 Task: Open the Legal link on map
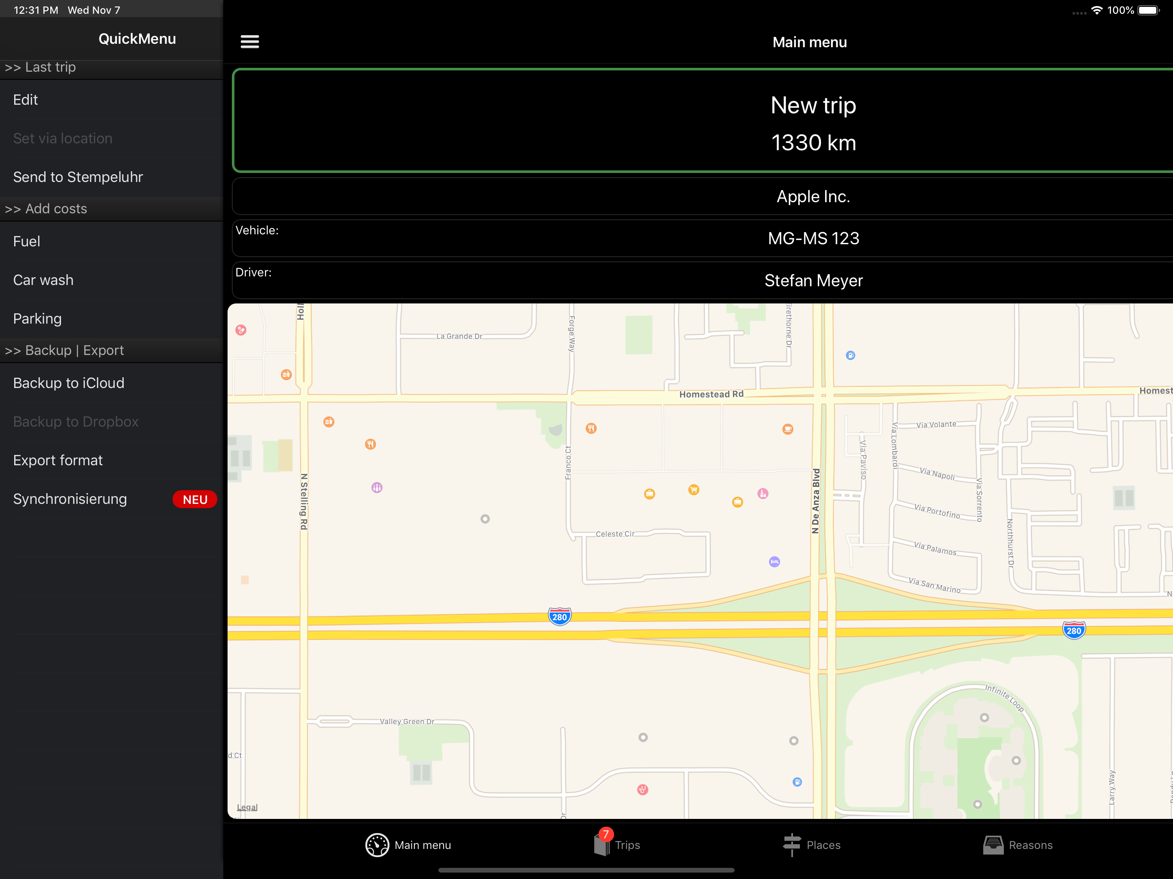[x=247, y=807]
